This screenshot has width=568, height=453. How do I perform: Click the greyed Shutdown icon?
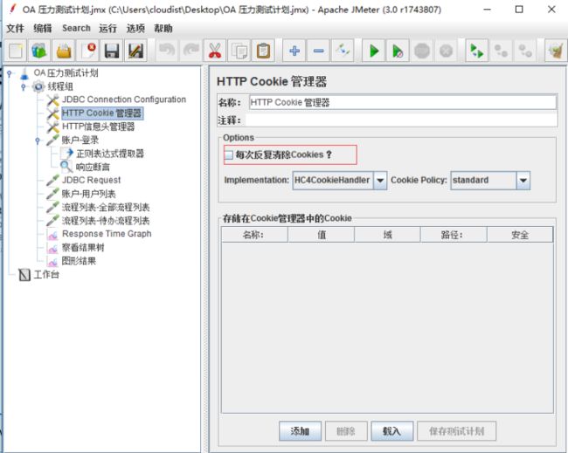[x=446, y=51]
